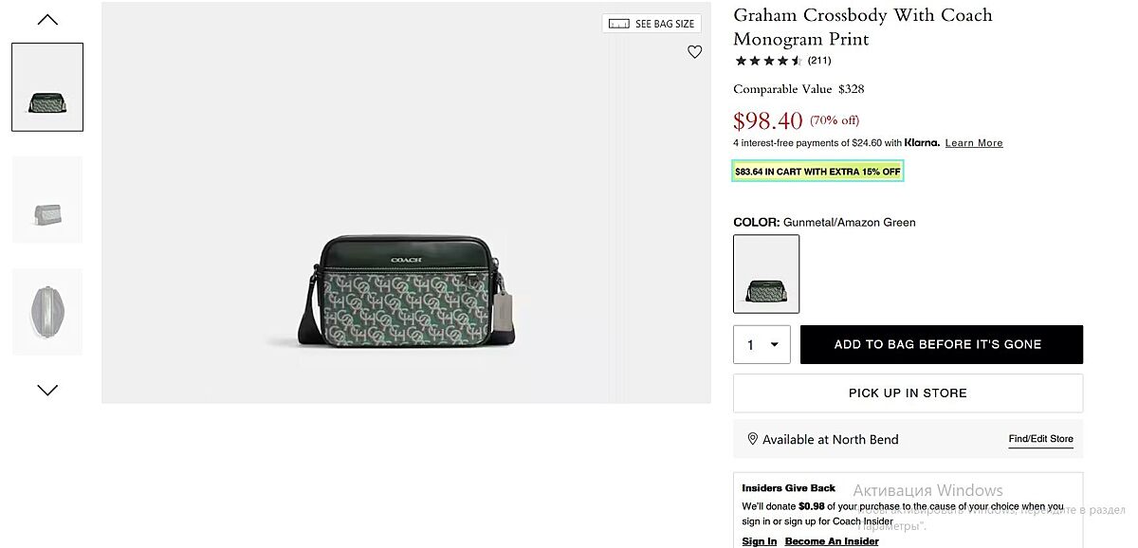View first front-view bag thumbnail
Image resolution: width=1138 pixels, height=548 pixels.
pyautogui.click(x=47, y=87)
